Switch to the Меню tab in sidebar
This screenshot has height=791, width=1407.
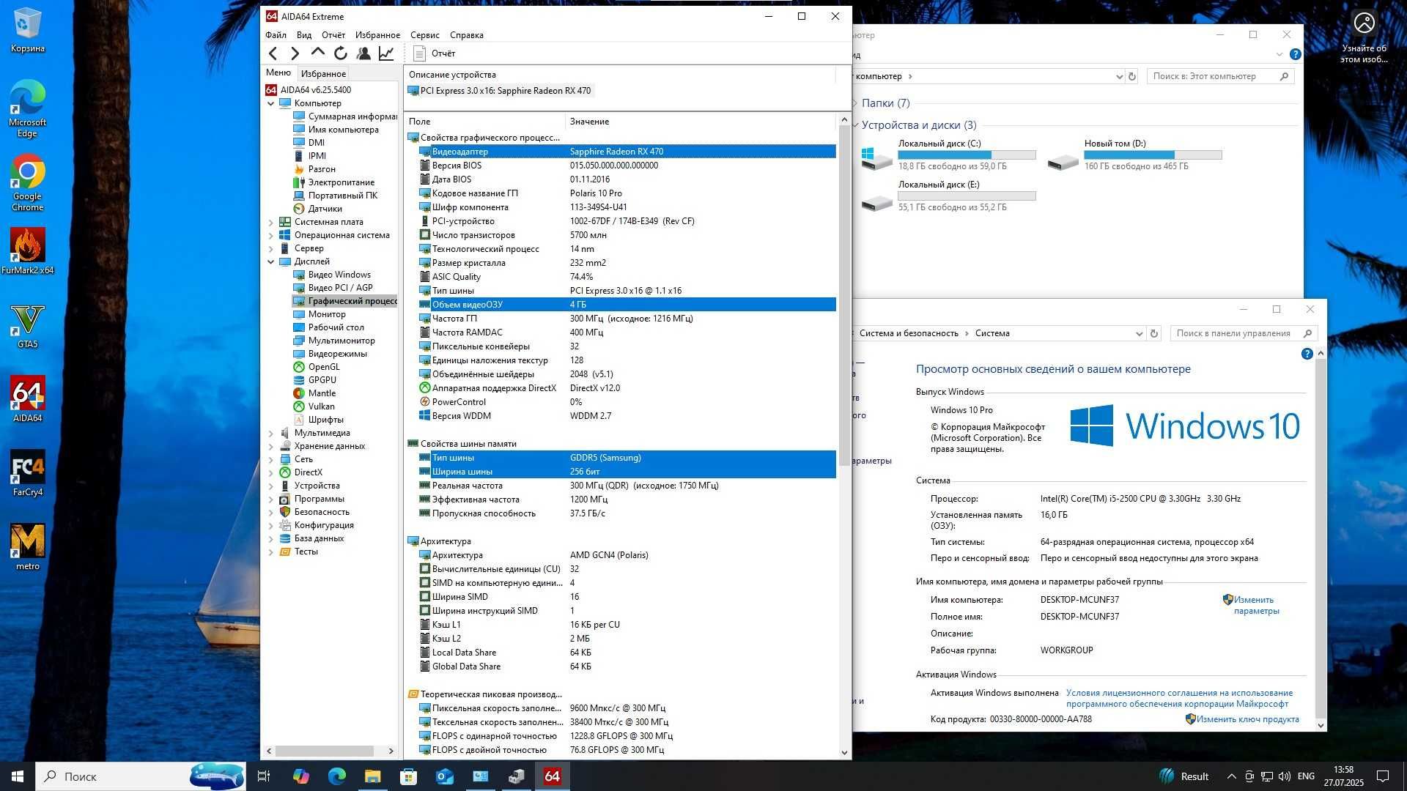tap(278, 73)
